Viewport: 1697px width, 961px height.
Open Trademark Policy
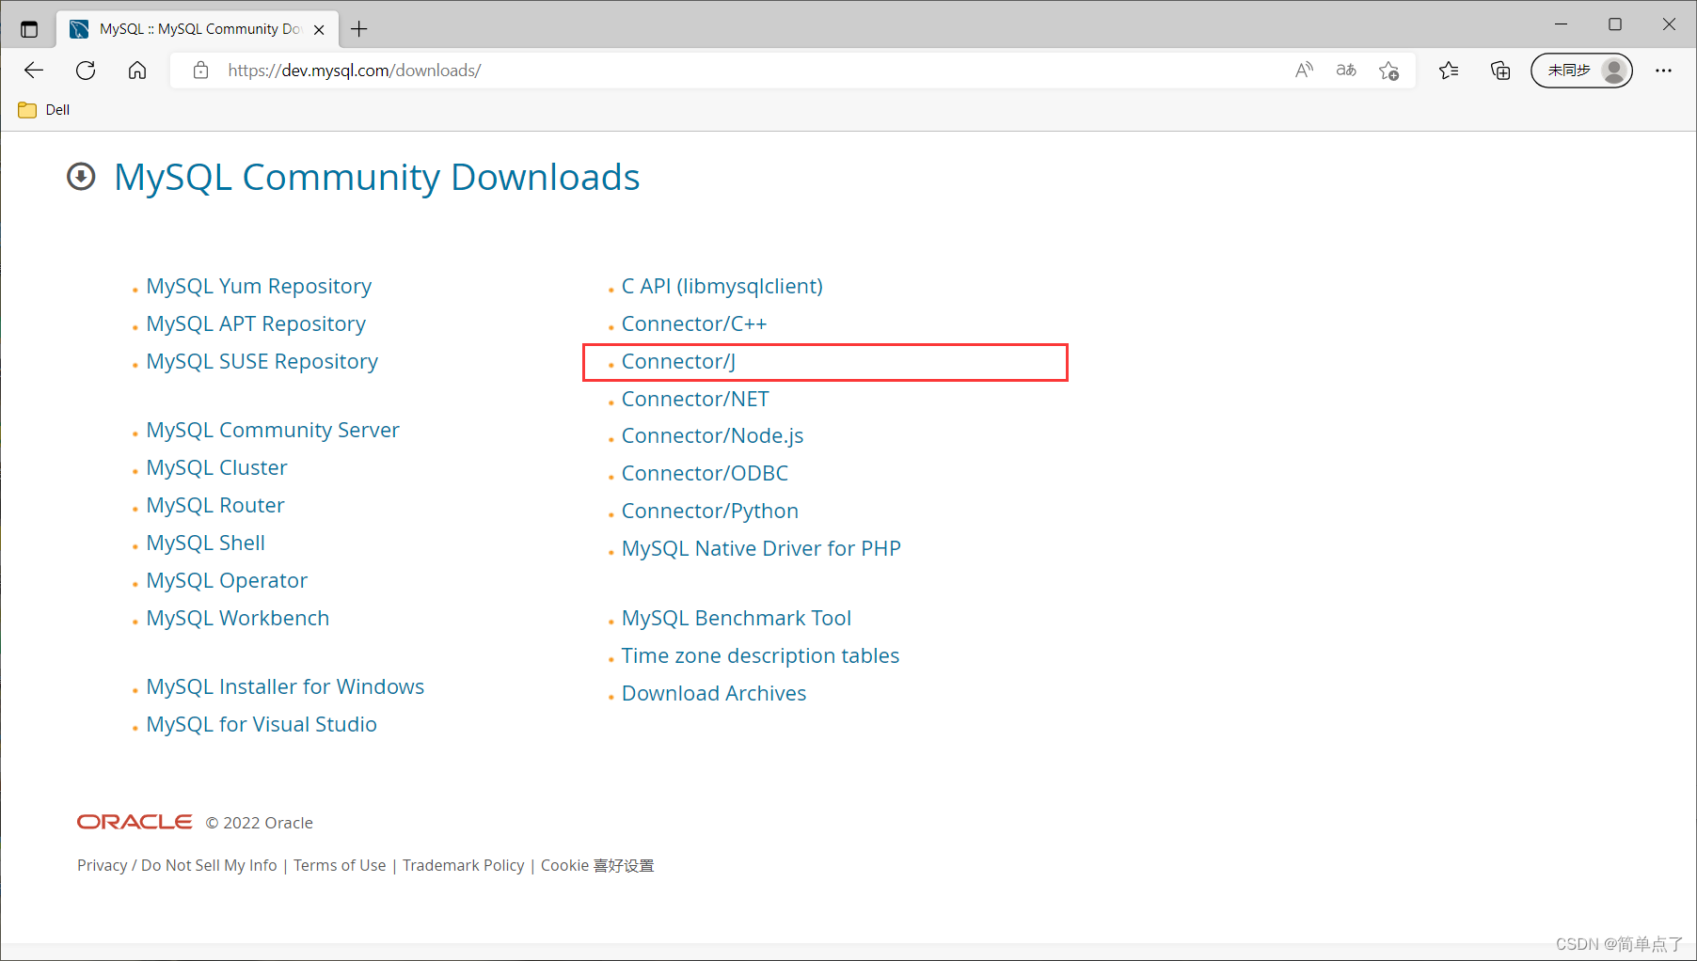coord(464,865)
